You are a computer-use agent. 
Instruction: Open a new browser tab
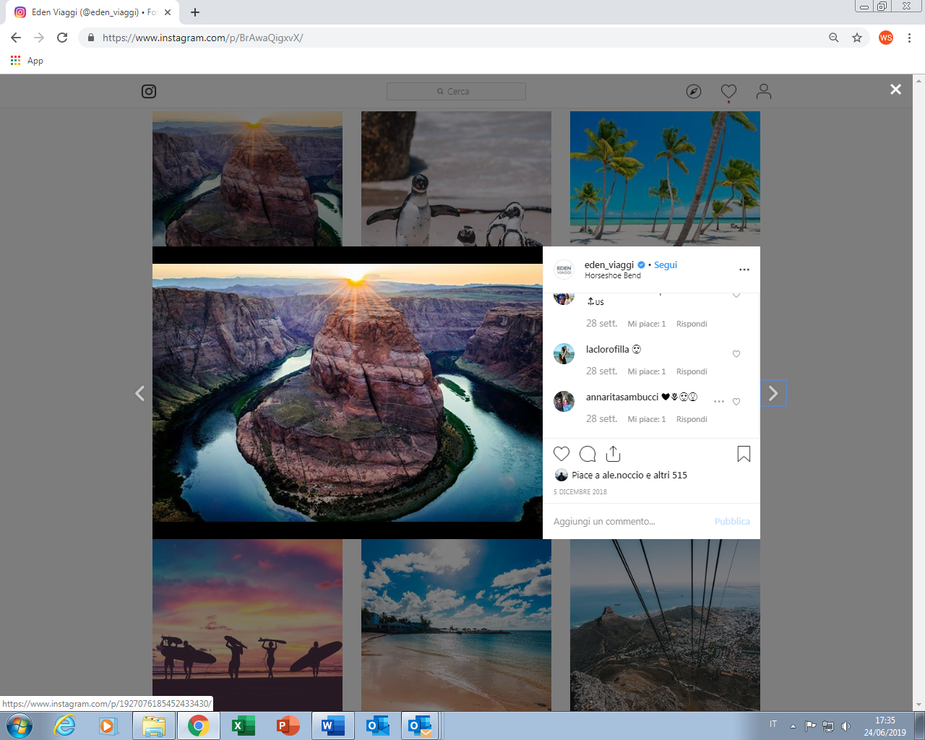195,12
